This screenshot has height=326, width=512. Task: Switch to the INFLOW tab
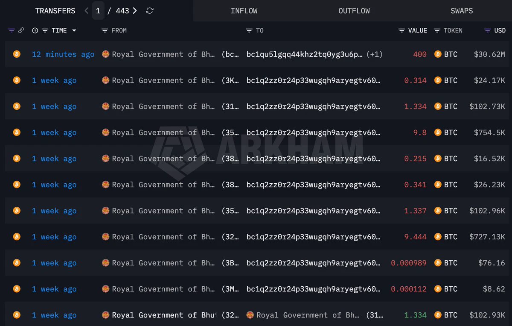point(244,11)
